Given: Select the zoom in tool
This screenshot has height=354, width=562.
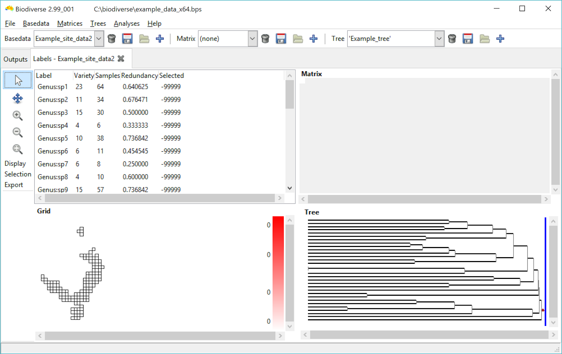Looking at the screenshot, I should (18, 115).
